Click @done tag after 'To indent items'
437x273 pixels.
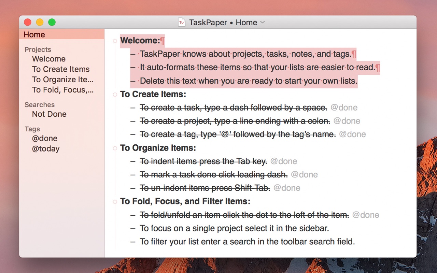pyautogui.click(x=284, y=161)
